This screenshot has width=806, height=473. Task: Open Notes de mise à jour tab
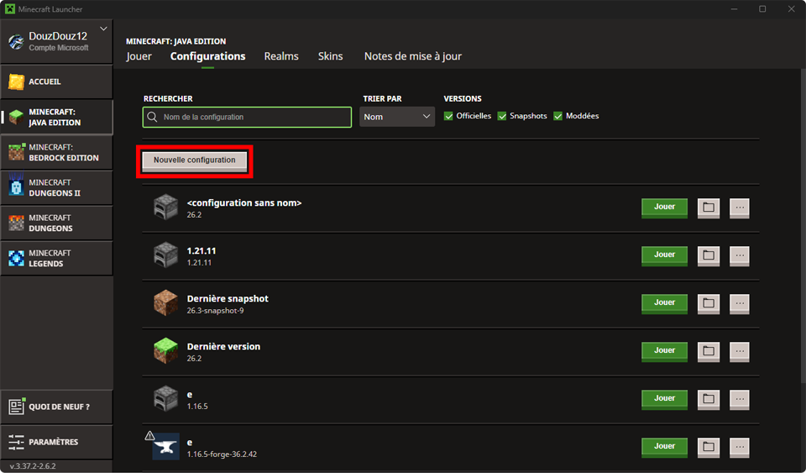[413, 56]
